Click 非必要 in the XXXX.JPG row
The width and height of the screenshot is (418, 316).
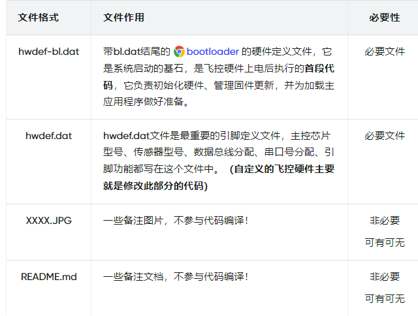click(384, 221)
